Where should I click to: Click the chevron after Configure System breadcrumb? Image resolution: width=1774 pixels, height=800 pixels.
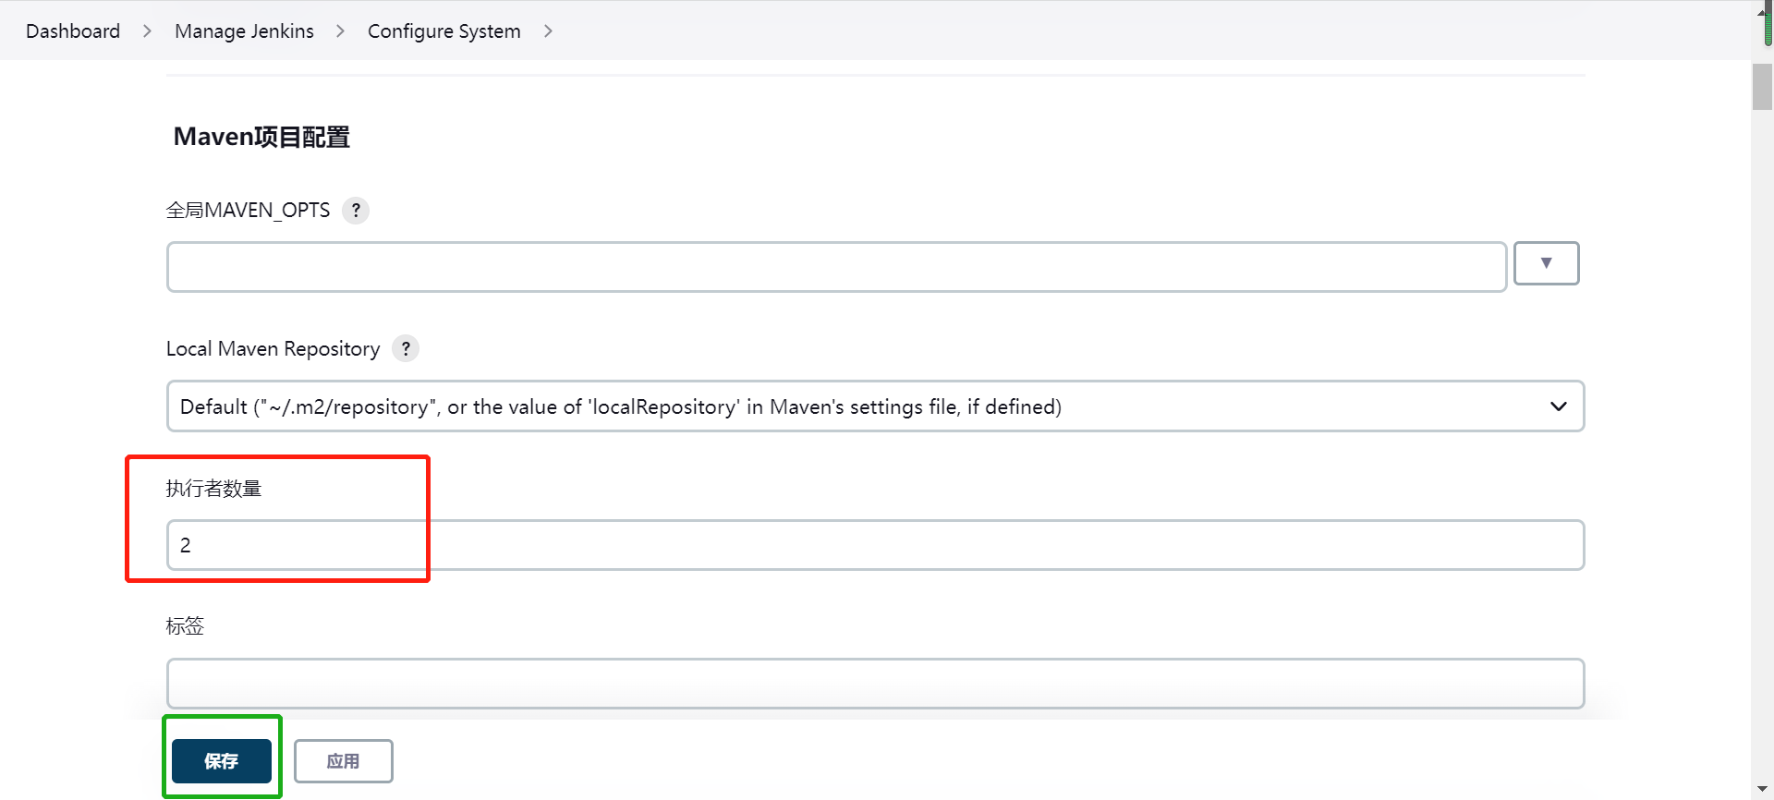(548, 31)
